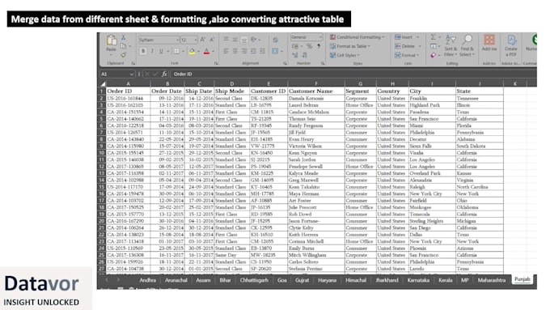Click the AutoSum sigma icon

(434, 37)
